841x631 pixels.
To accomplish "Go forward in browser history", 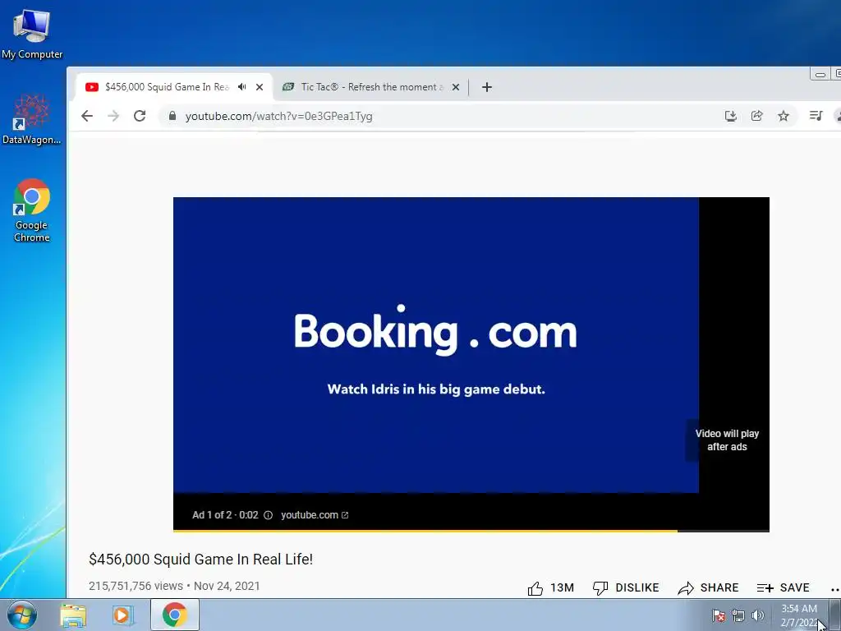I will pos(113,116).
